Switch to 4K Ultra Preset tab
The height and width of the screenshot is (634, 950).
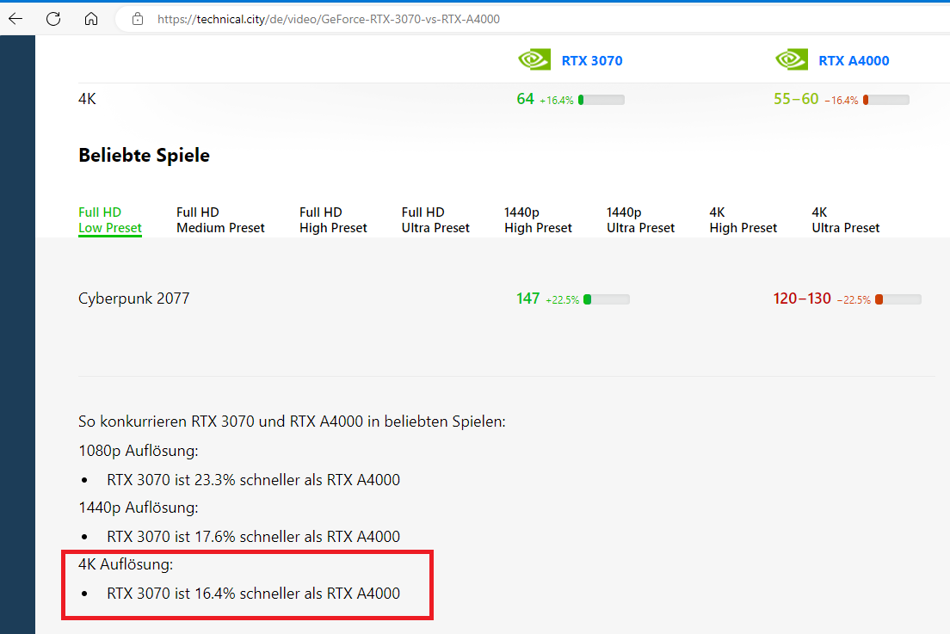pyautogui.click(x=845, y=220)
